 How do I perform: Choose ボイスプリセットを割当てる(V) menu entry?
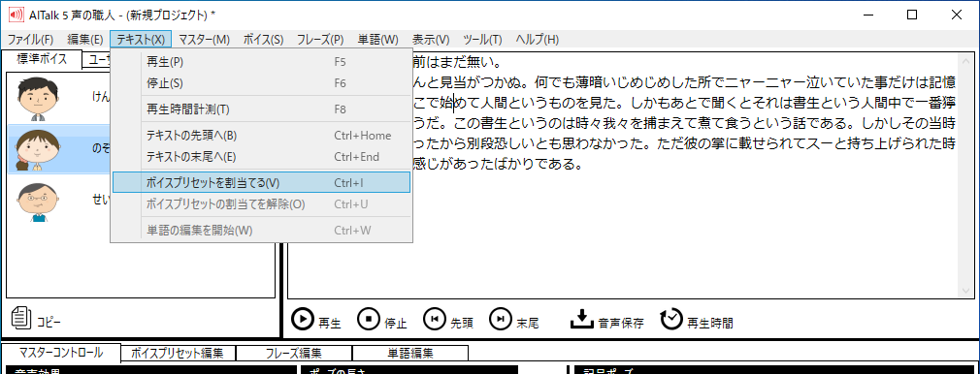[261, 182]
